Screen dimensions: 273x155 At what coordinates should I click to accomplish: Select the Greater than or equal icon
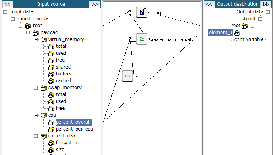click(x=142, y=39)
